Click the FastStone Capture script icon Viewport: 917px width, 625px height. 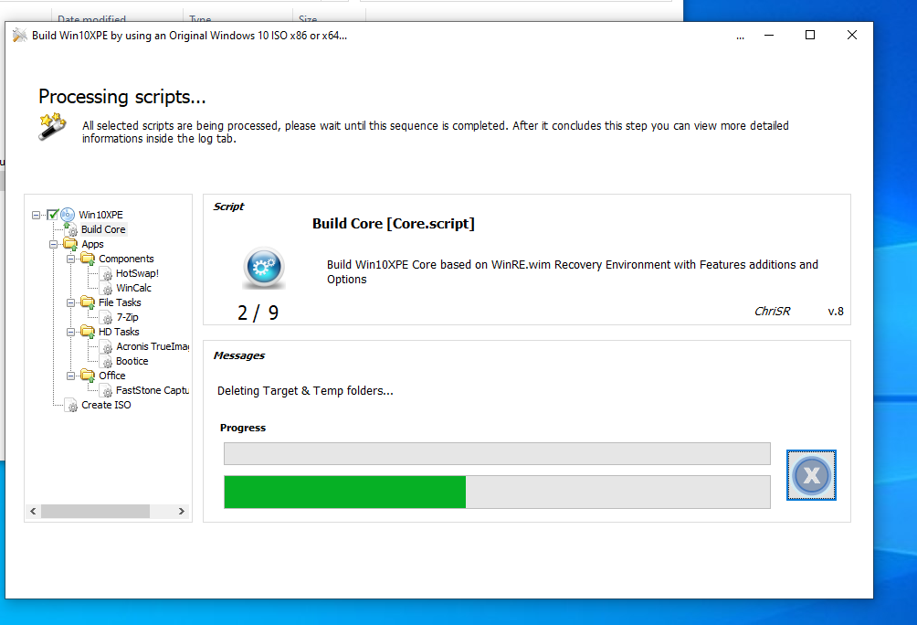(106, 390)
